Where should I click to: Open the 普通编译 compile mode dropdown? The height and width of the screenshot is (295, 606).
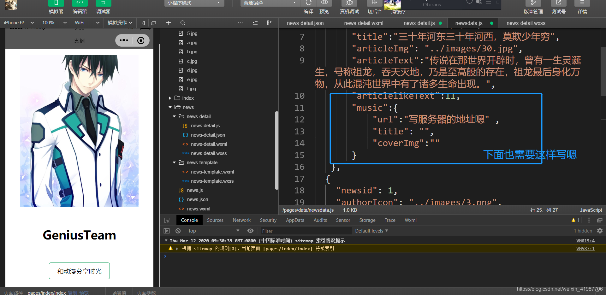click(270, 3)
